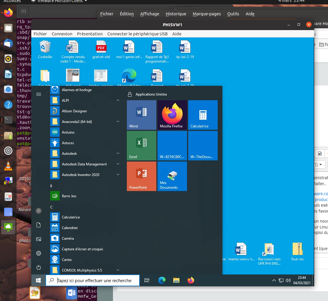
Task: Open the Word tile in Start menu
Action: coord(141,115)
